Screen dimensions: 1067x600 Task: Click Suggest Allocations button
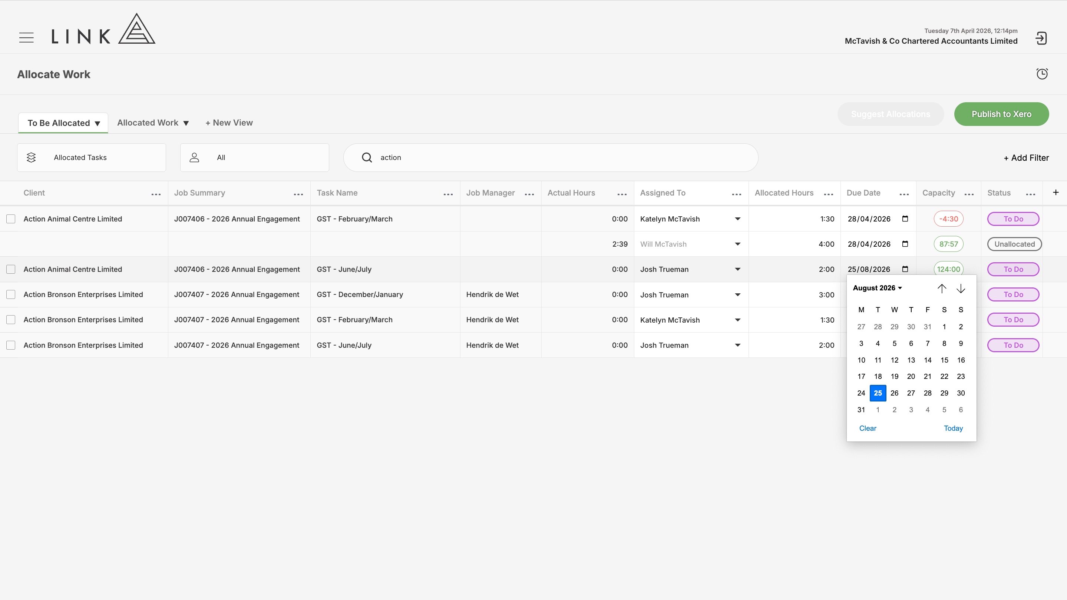891,114
